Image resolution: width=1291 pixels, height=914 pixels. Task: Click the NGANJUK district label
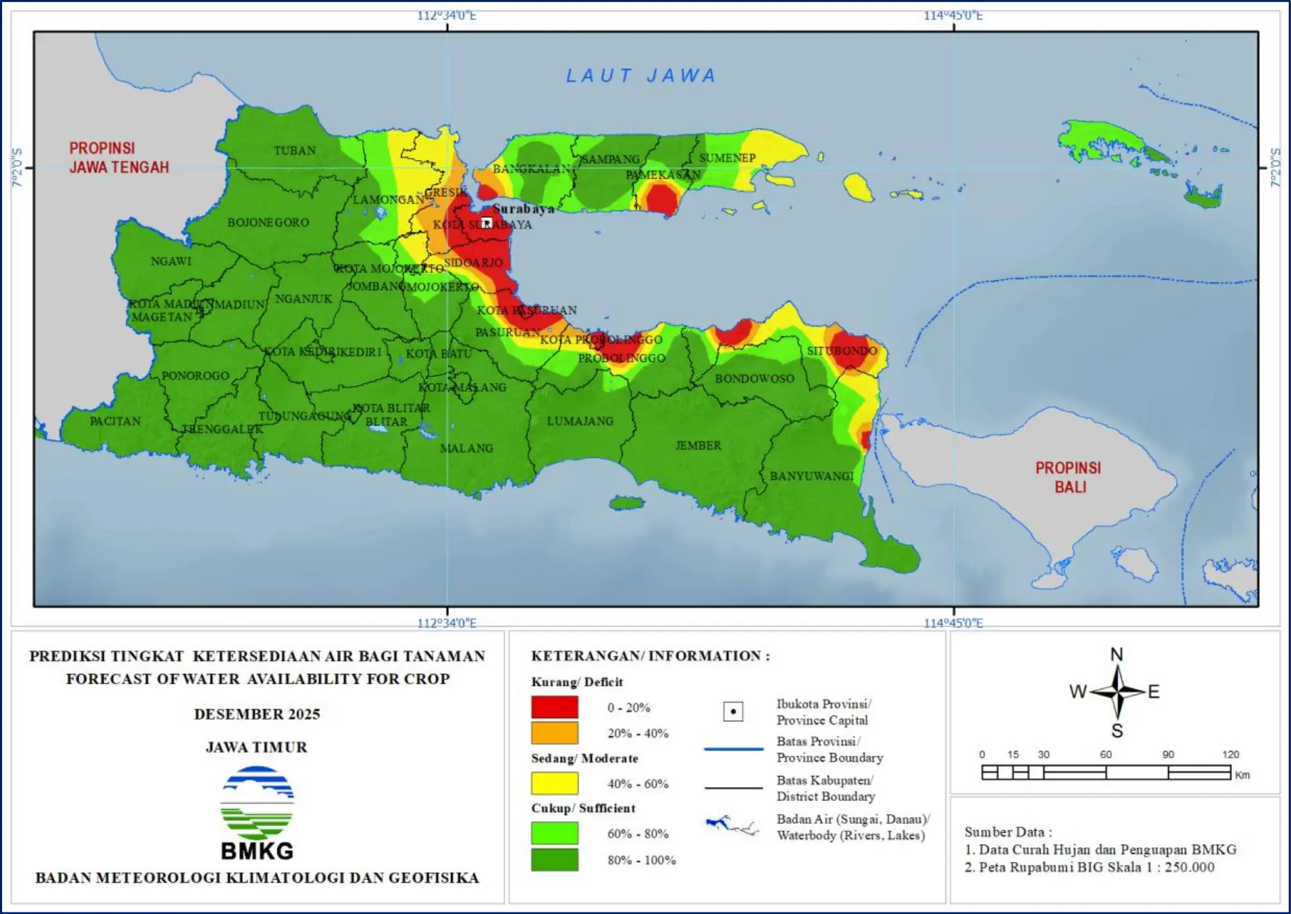pyautogui.click(x=304, y=299)
